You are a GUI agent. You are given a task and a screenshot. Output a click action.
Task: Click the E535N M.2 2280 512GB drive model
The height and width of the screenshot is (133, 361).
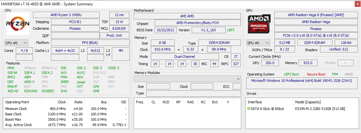pyautogui.click(x=320, y=109)
